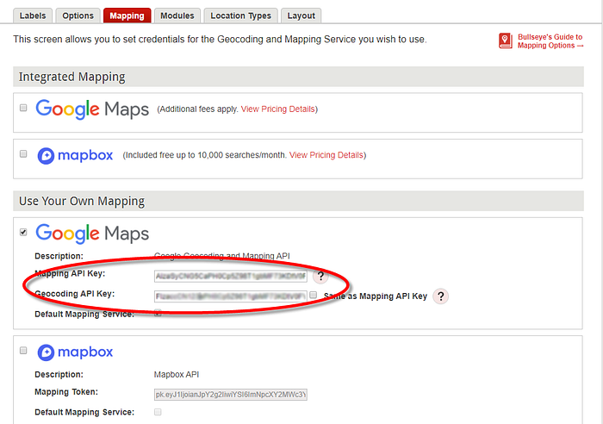Image resolution: width=603 pixels, height=424 pixels.
Task: Click the red map guide book icon
Action: pos(506,41)
